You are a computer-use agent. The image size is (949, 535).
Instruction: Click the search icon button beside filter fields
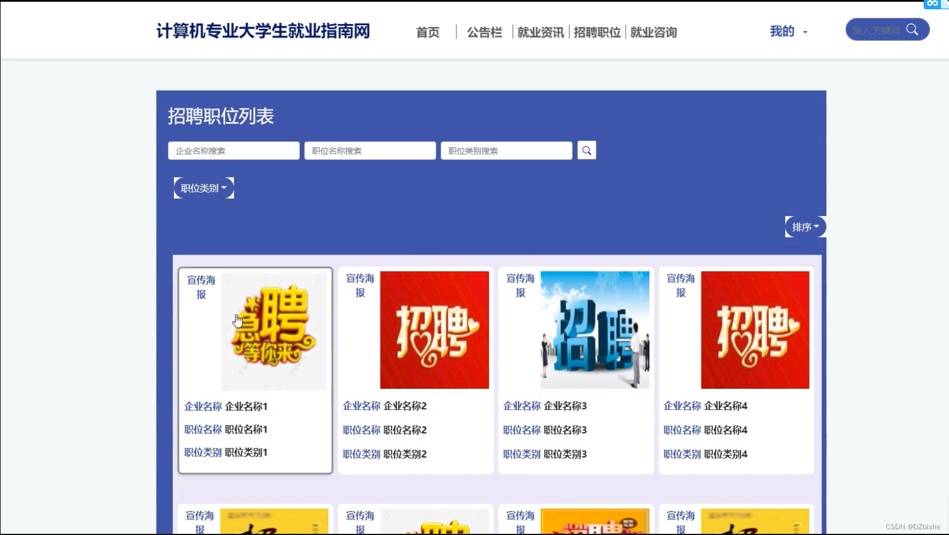(x=587, y=150)
